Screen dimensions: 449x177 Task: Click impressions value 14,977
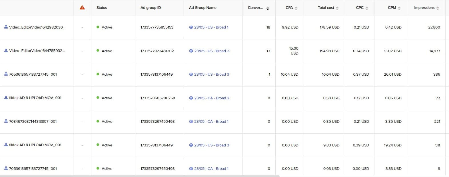pos(435,51)
